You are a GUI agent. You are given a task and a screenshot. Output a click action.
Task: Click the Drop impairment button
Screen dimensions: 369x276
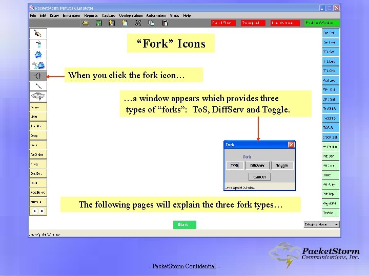coord(38,135)
